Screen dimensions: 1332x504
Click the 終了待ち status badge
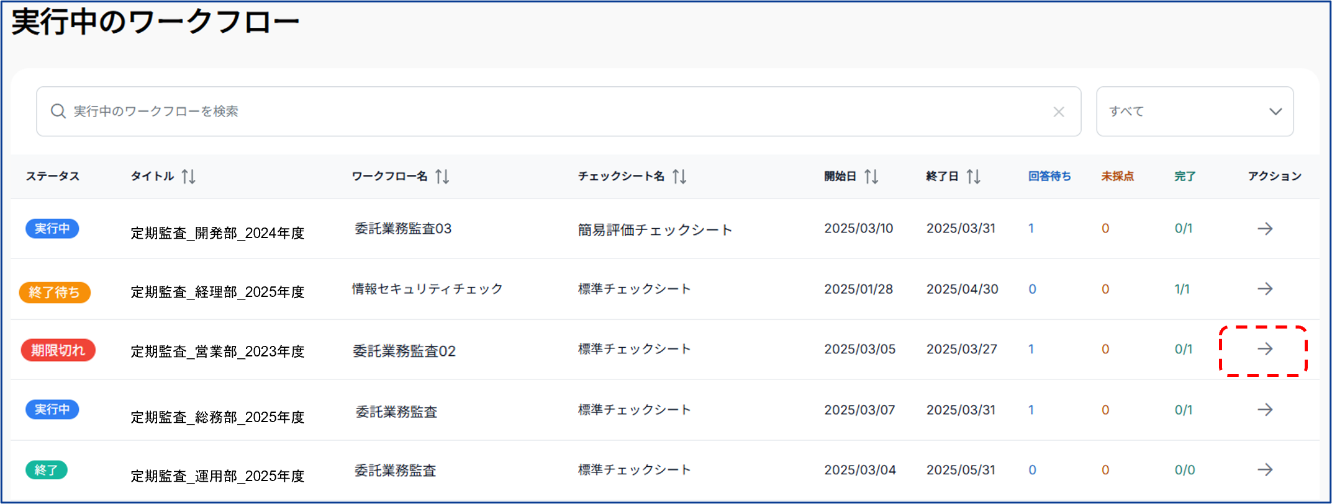click(x=55, y=293)
